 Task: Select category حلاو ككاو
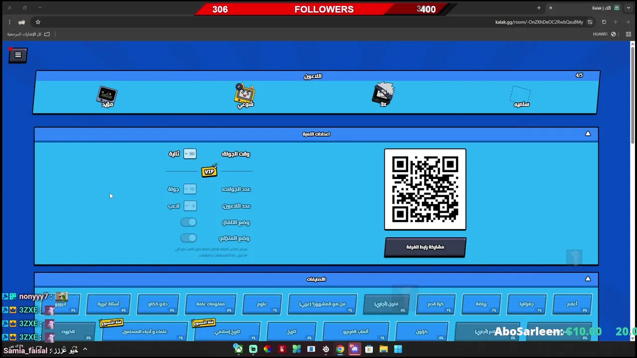point(158,304)
